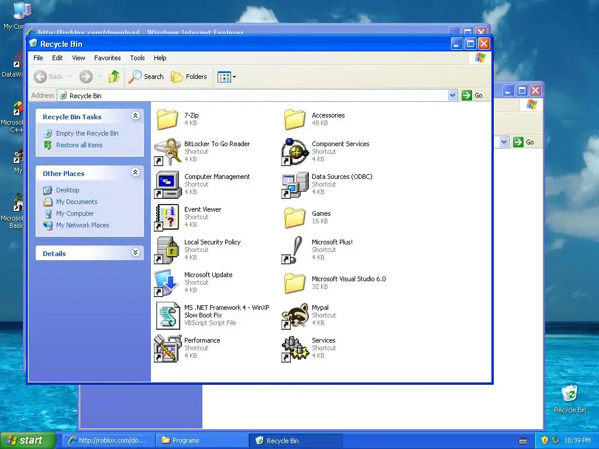Click the Address bar field showing Recycle Bin
599x449 pixels.
pos(253,95)
